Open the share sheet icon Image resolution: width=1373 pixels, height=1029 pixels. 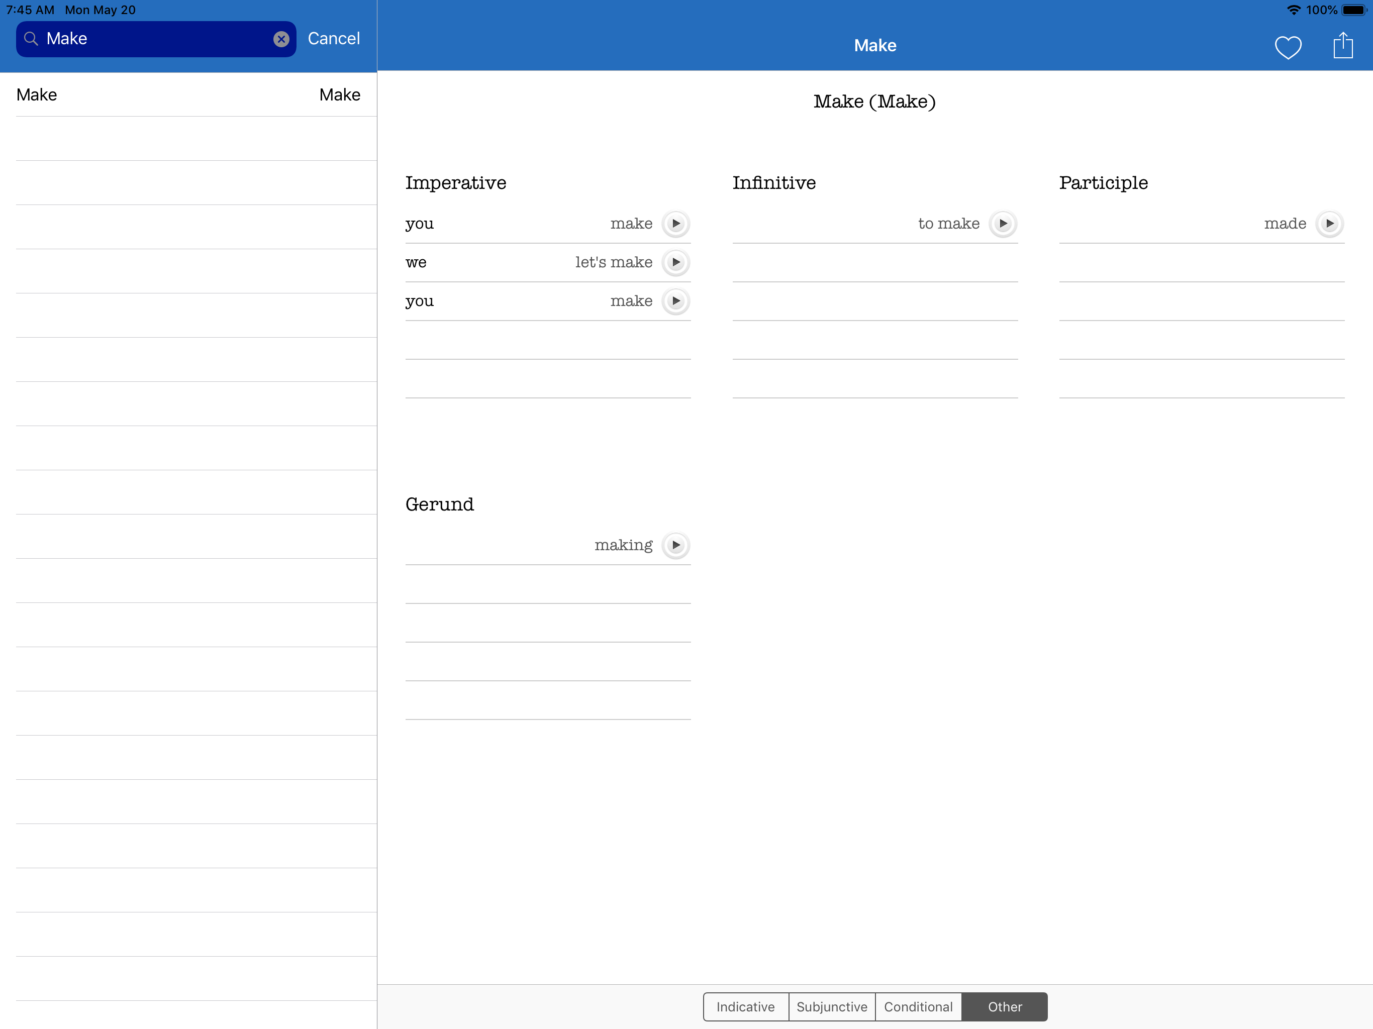(1343, 45)
